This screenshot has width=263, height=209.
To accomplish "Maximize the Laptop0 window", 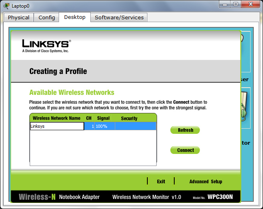I will 236,4.
